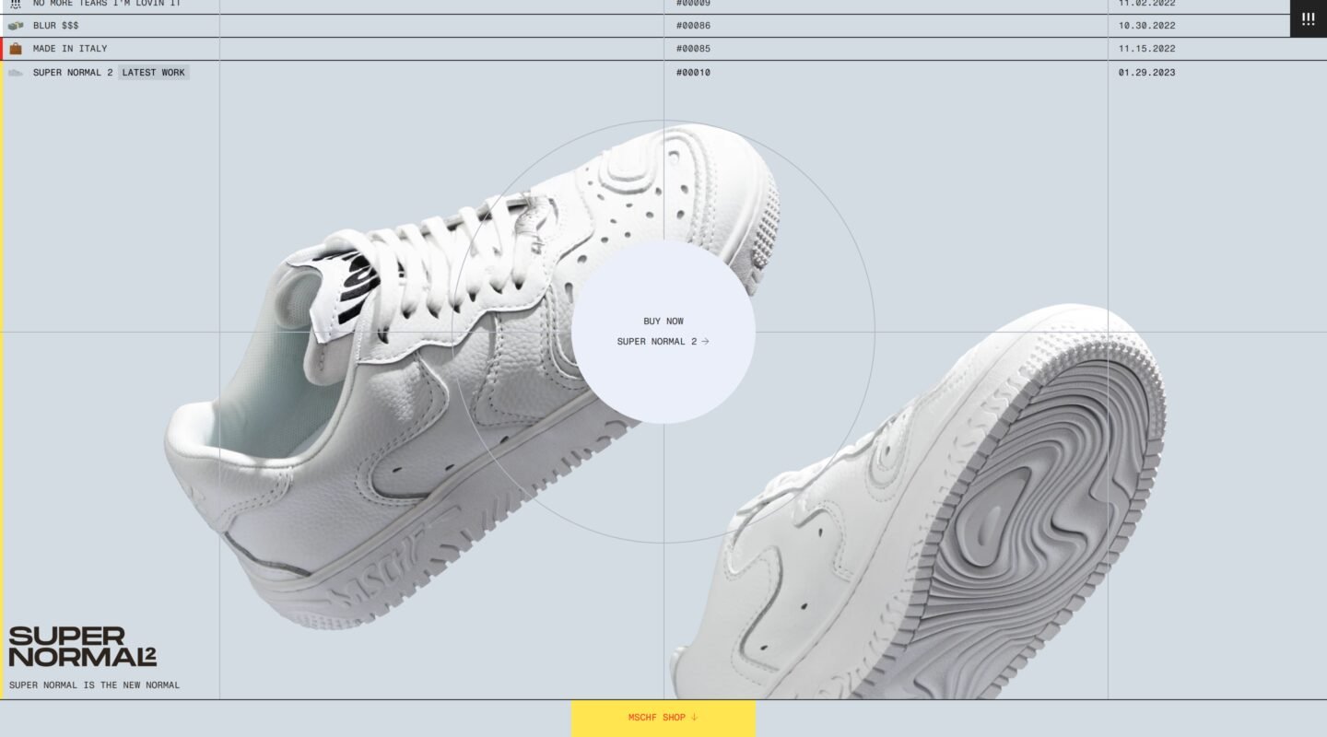Open the BLUR $$$ project title
Viewport: 1327px width, 737px height.
56,26
